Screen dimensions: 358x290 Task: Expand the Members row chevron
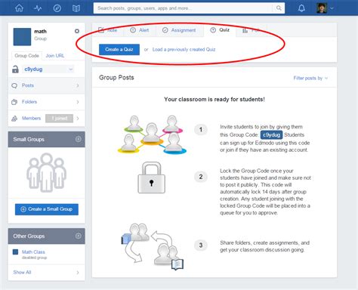(x=78, y=119)
